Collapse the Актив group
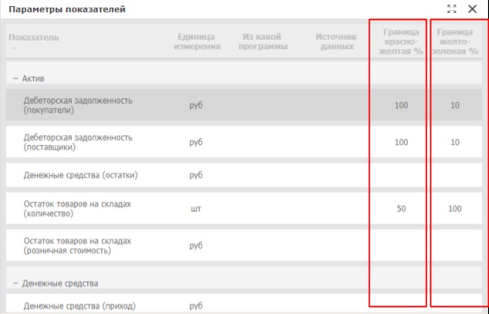This screenshot has height=314, width=489. (x=16, y=78)
